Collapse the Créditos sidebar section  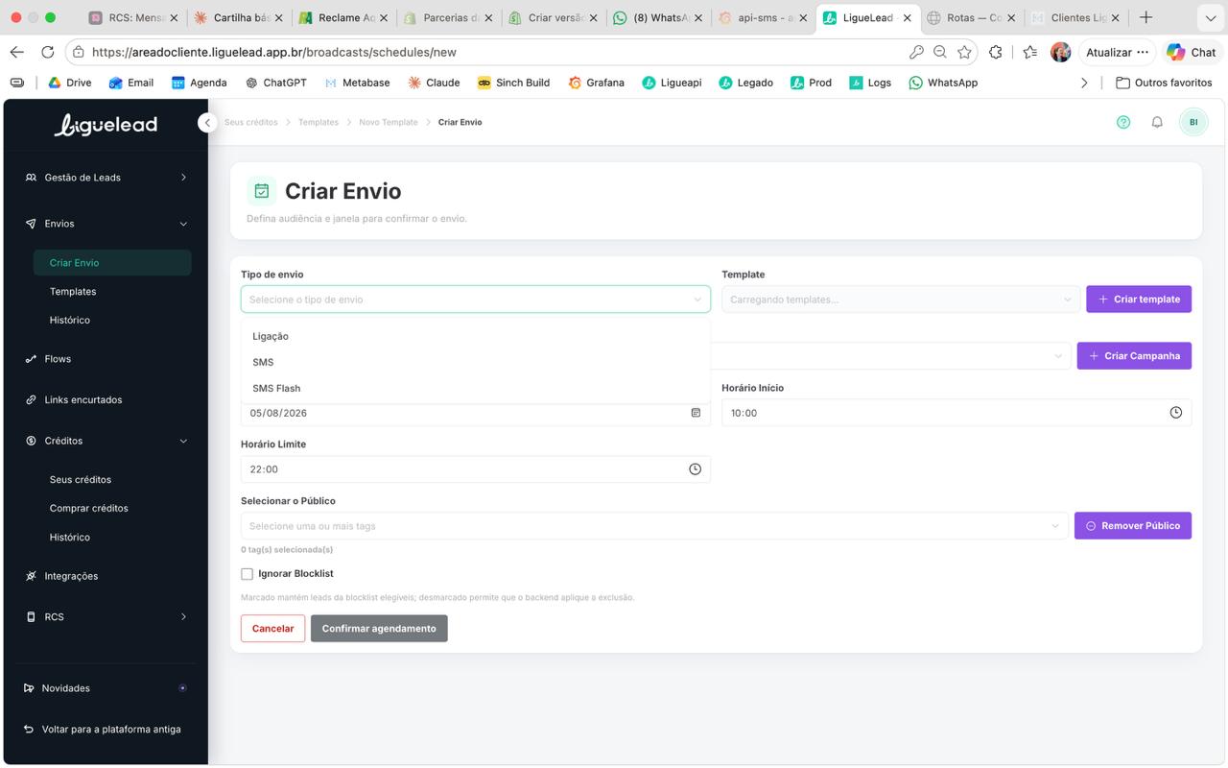pyautogui.click(x=106, y=441)
